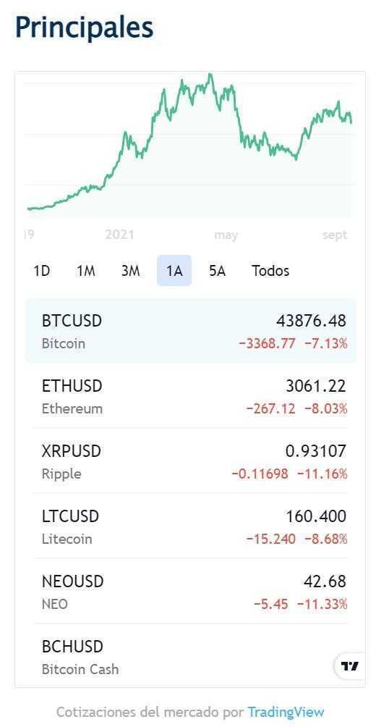Click the green price chart line
The image size is (389, 727).
[190, 143]
